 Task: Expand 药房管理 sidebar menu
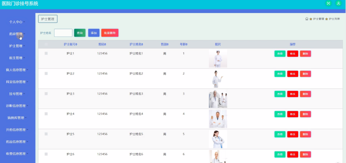pyautogui.click(x=17, y=34)
